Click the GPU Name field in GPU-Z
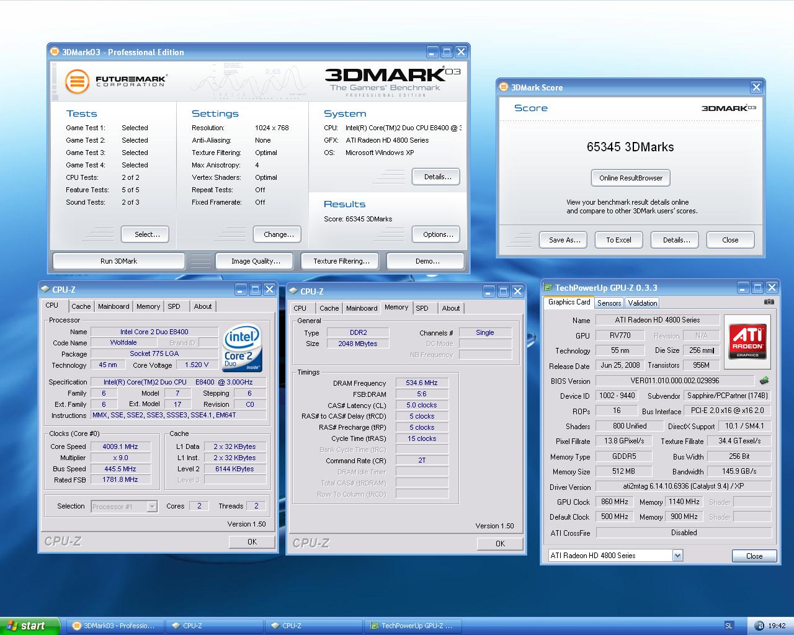794x635 pixels. (658, 320)
